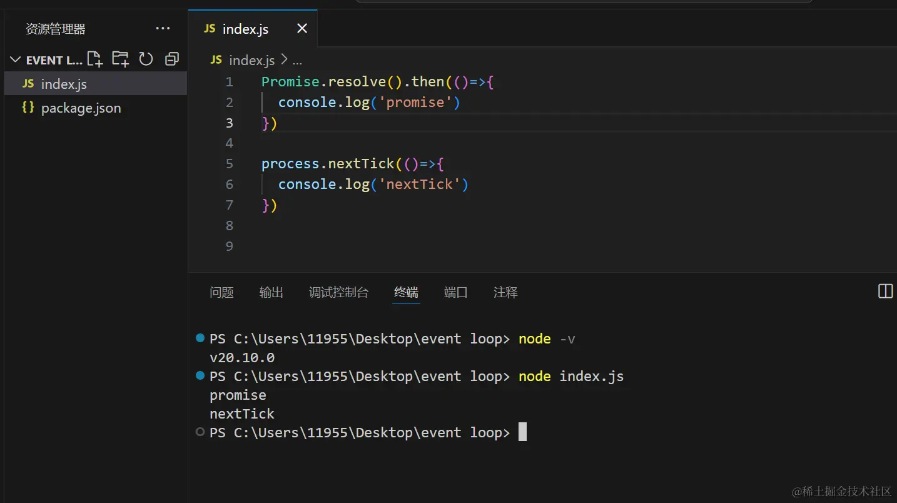
Task: Click Promise keyword on line 1
Action: tap(290, 82)
